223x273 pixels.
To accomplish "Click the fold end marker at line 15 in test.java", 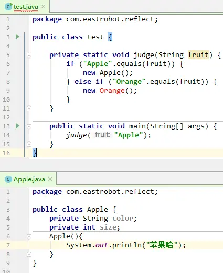I will [29, 144].
